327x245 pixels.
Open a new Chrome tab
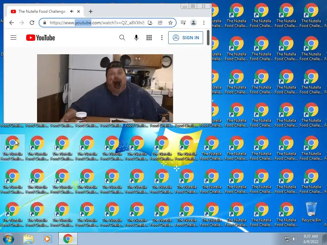(x=90, y=11)
